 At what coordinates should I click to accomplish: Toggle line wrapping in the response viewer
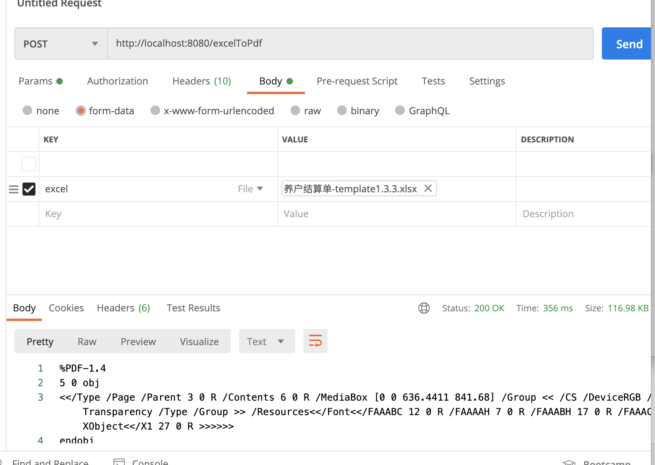point(315,341)
